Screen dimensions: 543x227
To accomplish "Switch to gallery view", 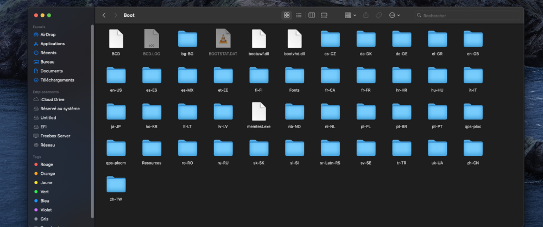I will click(324, 15).
